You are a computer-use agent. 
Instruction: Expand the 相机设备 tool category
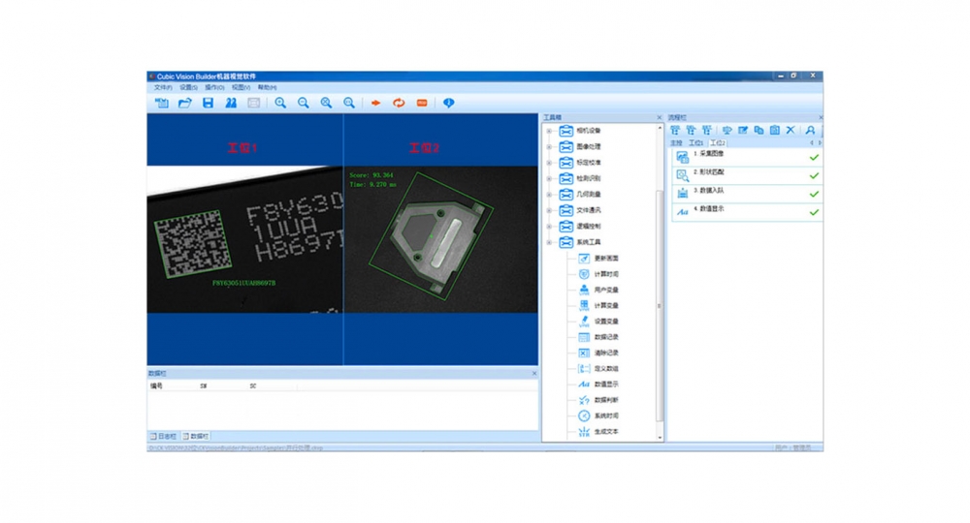[x=549, y=131]
